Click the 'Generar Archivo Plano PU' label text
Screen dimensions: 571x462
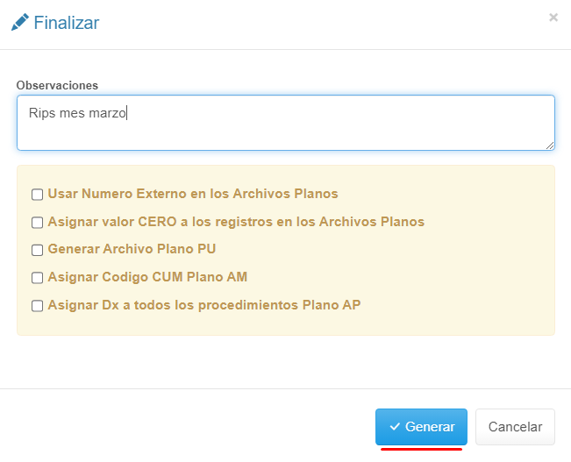(132, 249)
